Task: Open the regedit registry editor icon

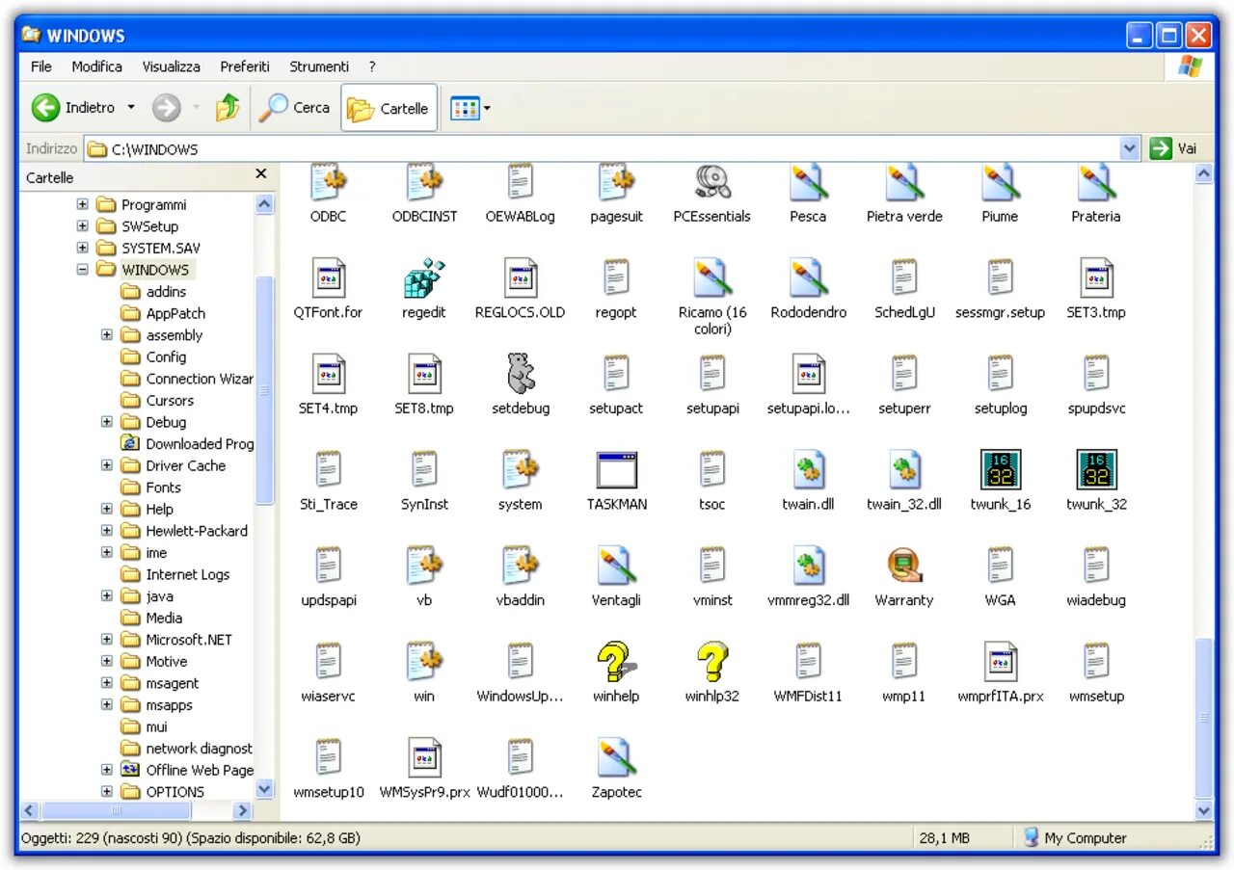Action: pos(424,278)
